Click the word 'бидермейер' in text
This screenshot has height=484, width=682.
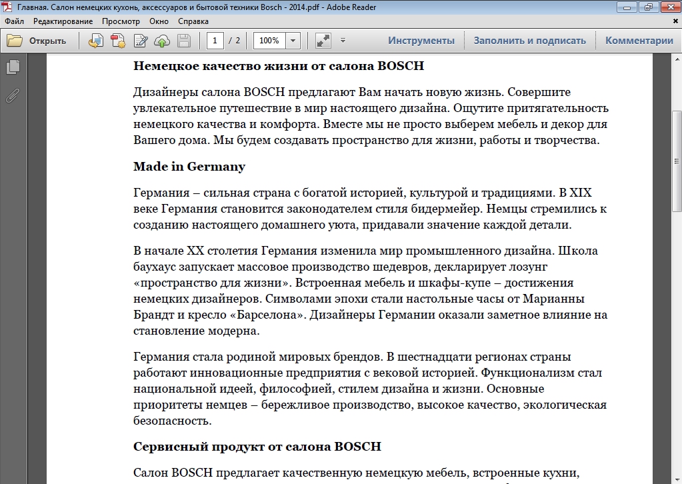[x=447, y=209]
